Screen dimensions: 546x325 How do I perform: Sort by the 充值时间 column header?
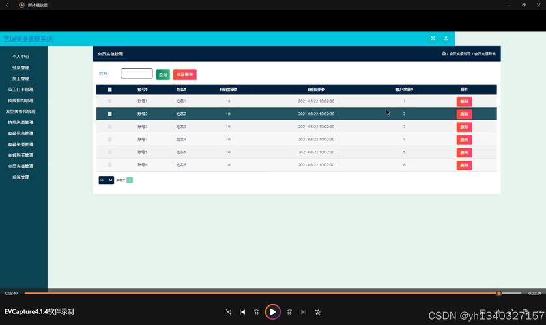[316, 89]
